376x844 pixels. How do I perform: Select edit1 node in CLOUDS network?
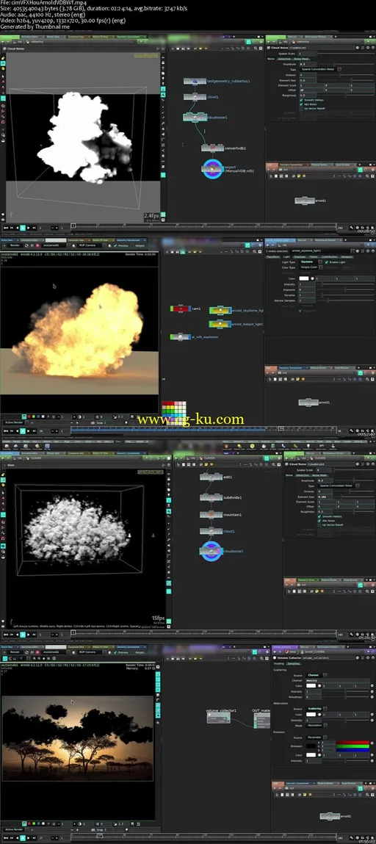[x=211, y=477]
